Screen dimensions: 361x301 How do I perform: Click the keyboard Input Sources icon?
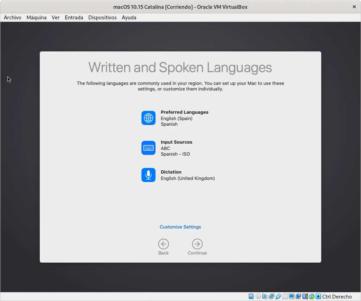[148, 148]
